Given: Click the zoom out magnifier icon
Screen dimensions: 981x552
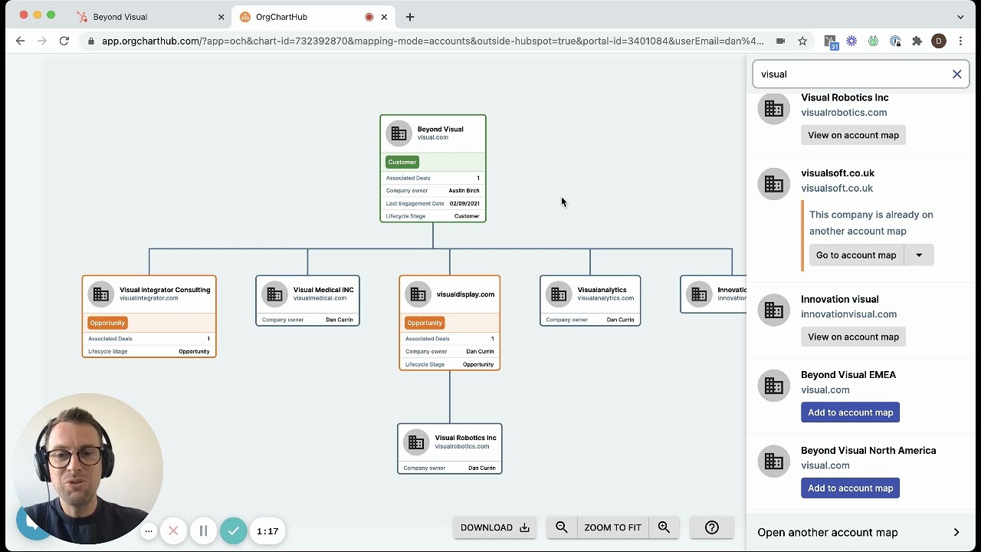Looking at the screenshot, I should coord(562,527).
